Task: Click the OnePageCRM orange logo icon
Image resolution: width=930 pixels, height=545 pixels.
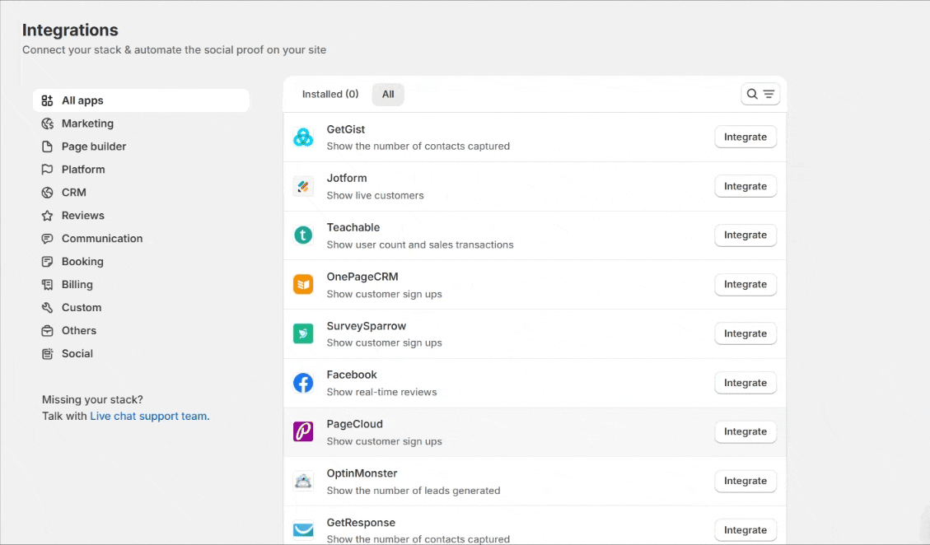Action: coord(303,285)
